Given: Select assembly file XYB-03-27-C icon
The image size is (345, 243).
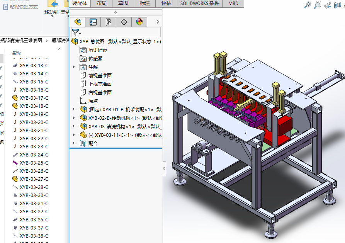Looking at the screenshot, I should [x=15, y=179].
